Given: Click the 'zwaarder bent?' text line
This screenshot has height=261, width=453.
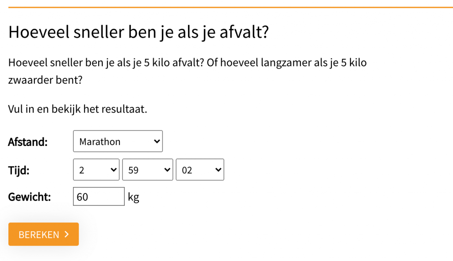Looking at the screenshot, I should pyautogui.click(x=45, y=81).
